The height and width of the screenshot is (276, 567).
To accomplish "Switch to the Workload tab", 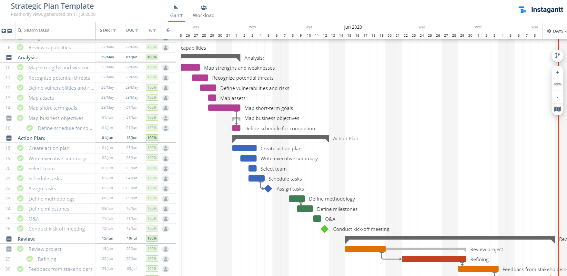I will [x=204, y=11].
